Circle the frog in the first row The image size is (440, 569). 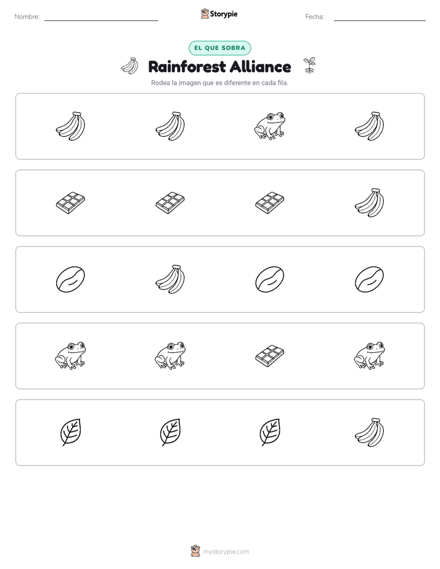pos(270,126)
